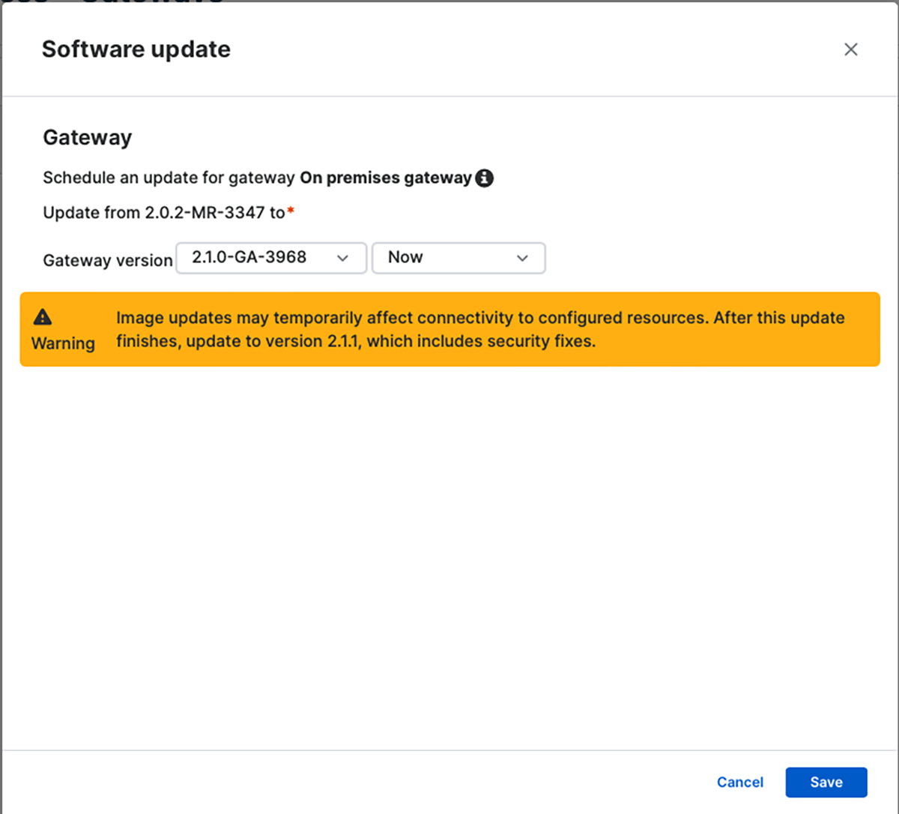Click the Schedule an update for gateway text

[169, 178]
